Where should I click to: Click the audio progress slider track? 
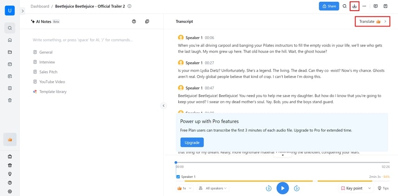(279, 163)
